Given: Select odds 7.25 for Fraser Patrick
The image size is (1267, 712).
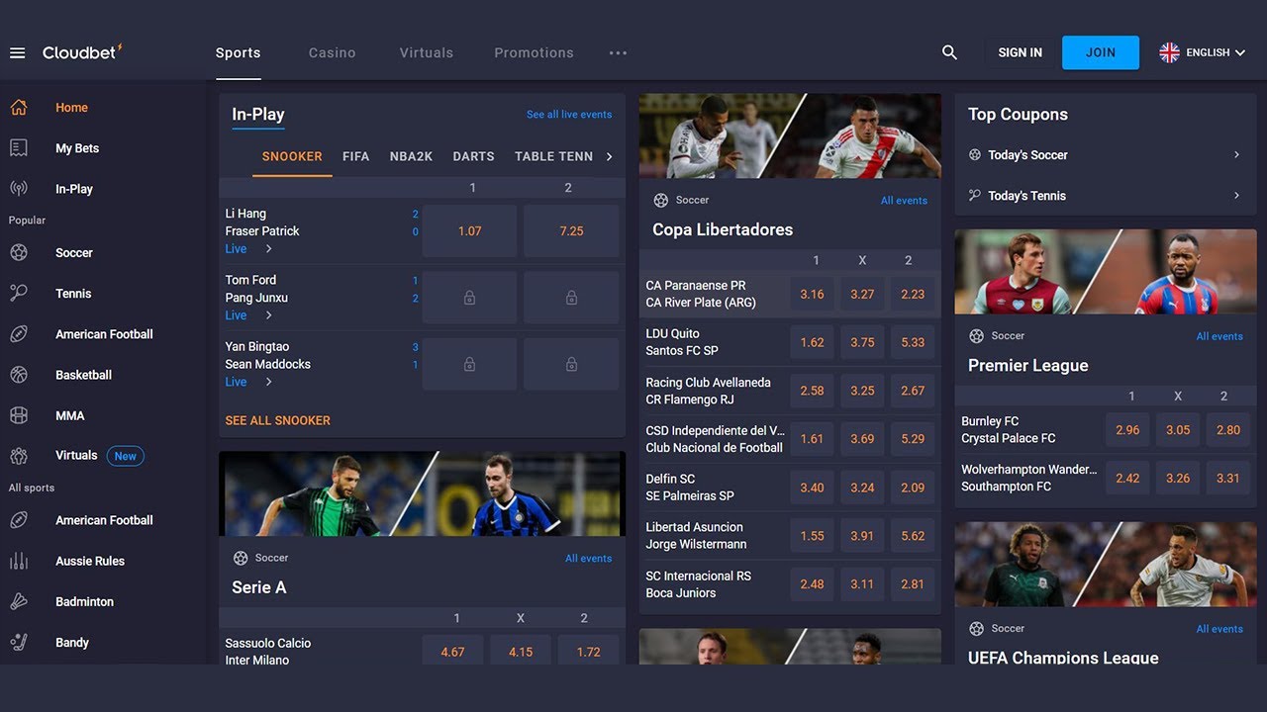Looking at the screenshot, I should pos(571,230).
